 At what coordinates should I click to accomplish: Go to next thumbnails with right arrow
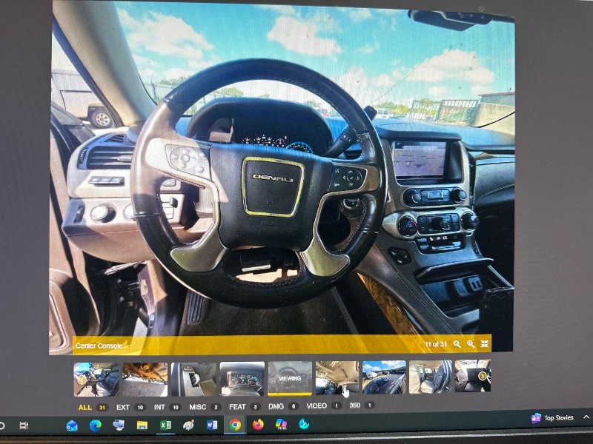tap(483, 376)
